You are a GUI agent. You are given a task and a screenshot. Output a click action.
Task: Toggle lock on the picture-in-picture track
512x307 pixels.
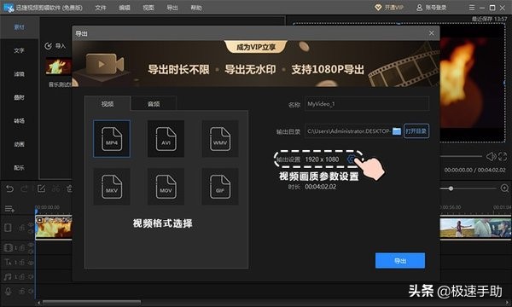point(22,248)
